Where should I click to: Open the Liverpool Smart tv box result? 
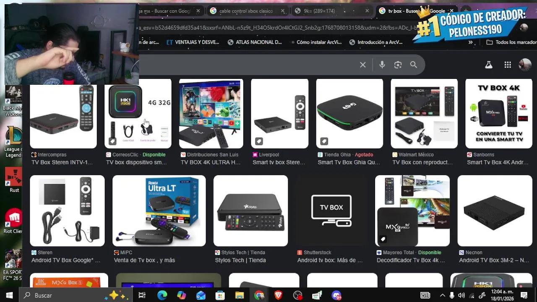pyautogui.click(x=278, y=162)
